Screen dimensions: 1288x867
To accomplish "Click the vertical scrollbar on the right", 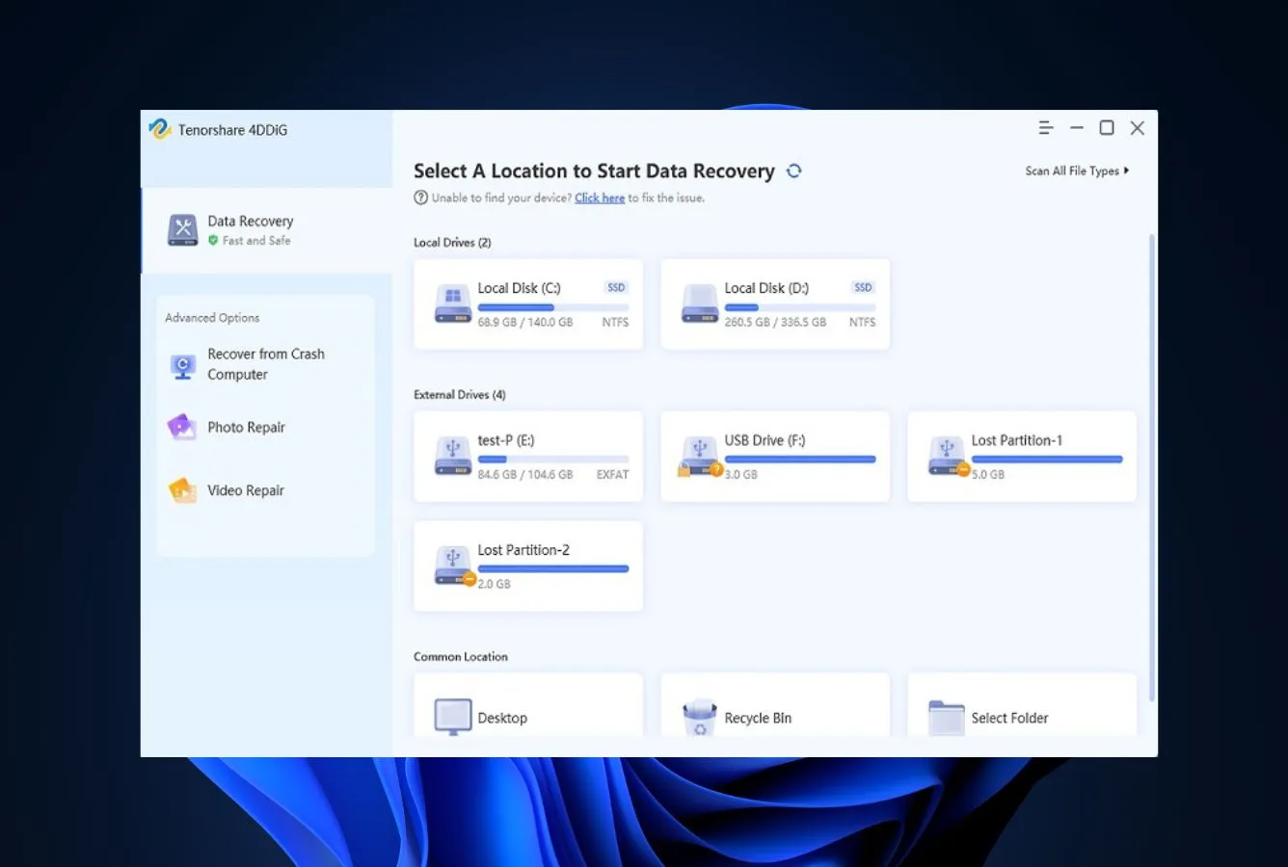I will pyautogui.click(x=1151, y=467).
